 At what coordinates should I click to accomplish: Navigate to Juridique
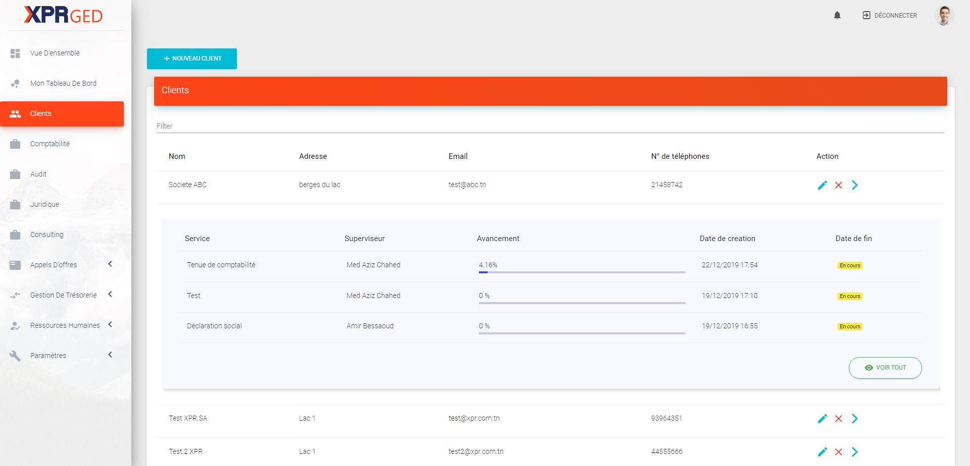tap(62, 204)
